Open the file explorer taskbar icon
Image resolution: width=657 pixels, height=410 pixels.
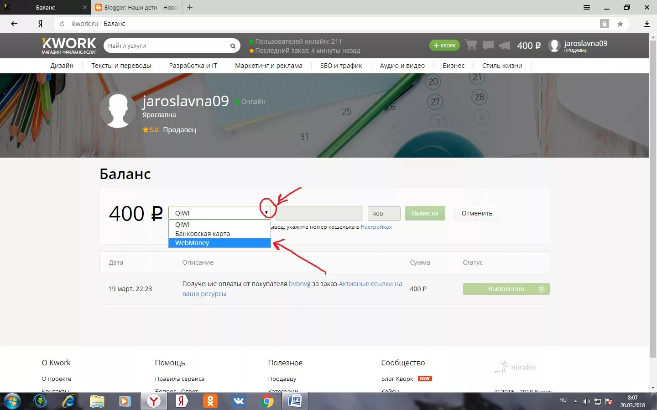(97, 401)
